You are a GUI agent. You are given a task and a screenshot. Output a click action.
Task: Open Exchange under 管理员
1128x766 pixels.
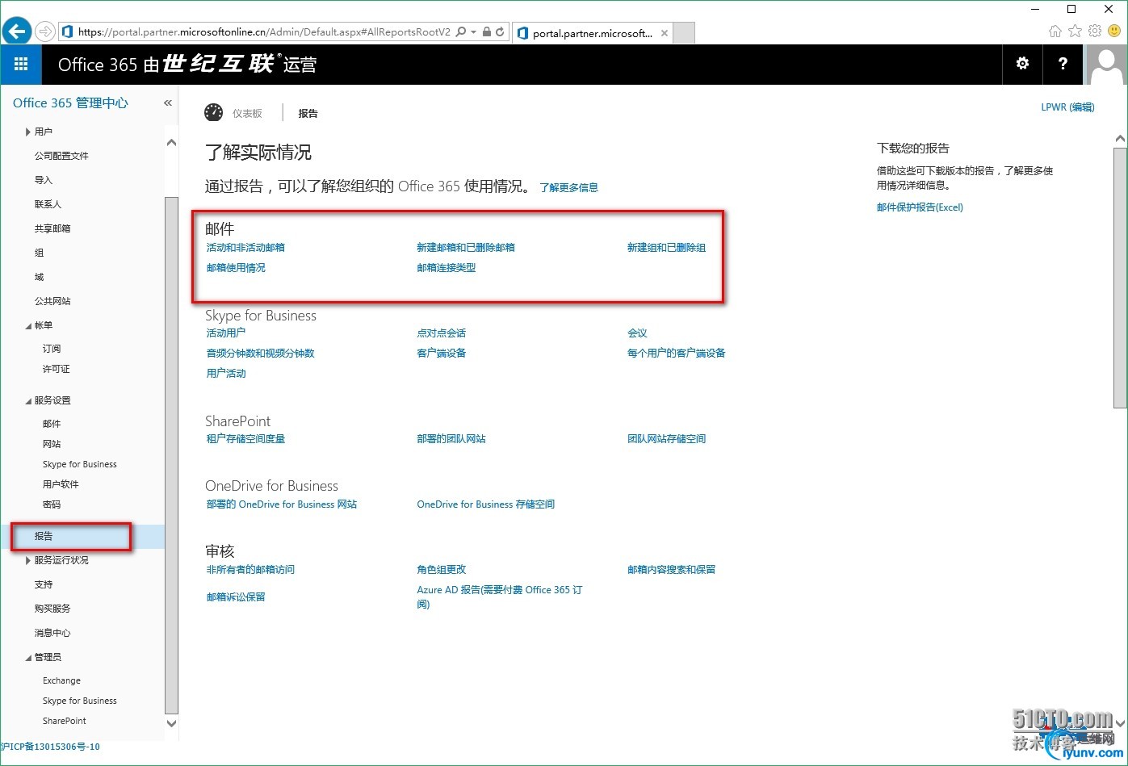[x=61, y=680]
